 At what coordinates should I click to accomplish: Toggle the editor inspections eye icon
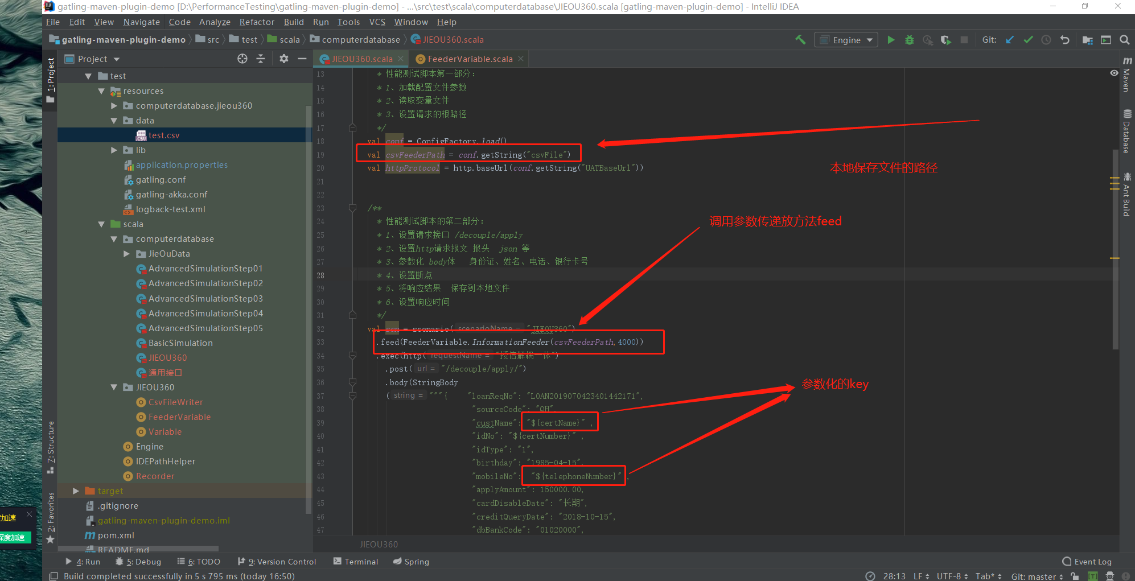(x=1114, y=73)
